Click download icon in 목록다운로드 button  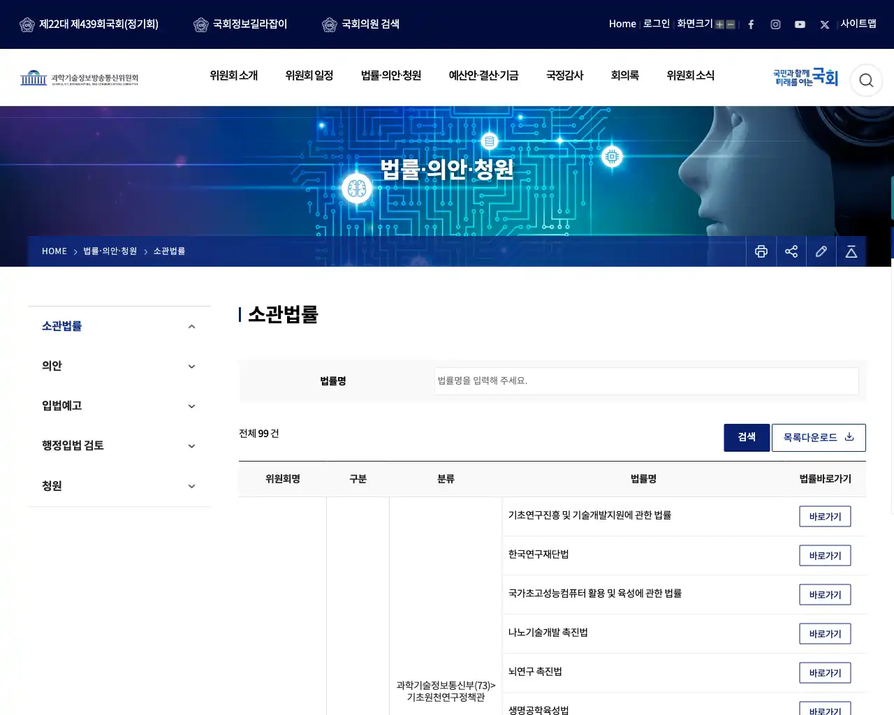(849, 437)
